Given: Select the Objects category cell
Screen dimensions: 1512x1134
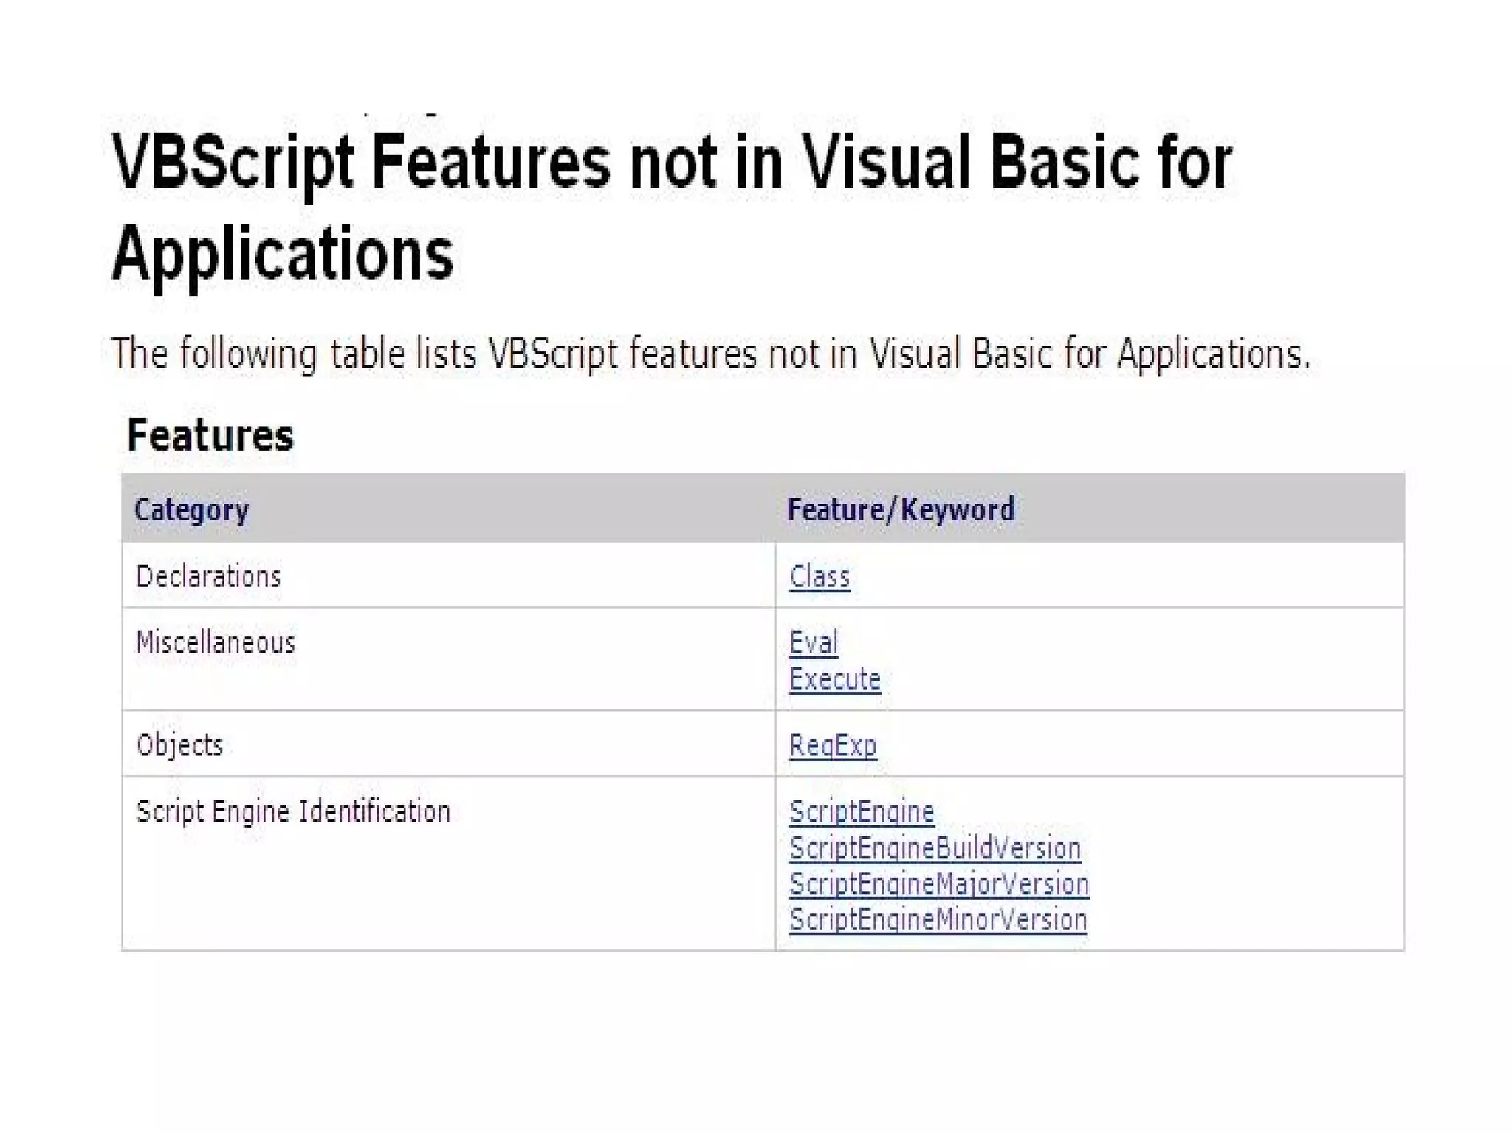Looking at the screenshot, I should coord(179,745).
